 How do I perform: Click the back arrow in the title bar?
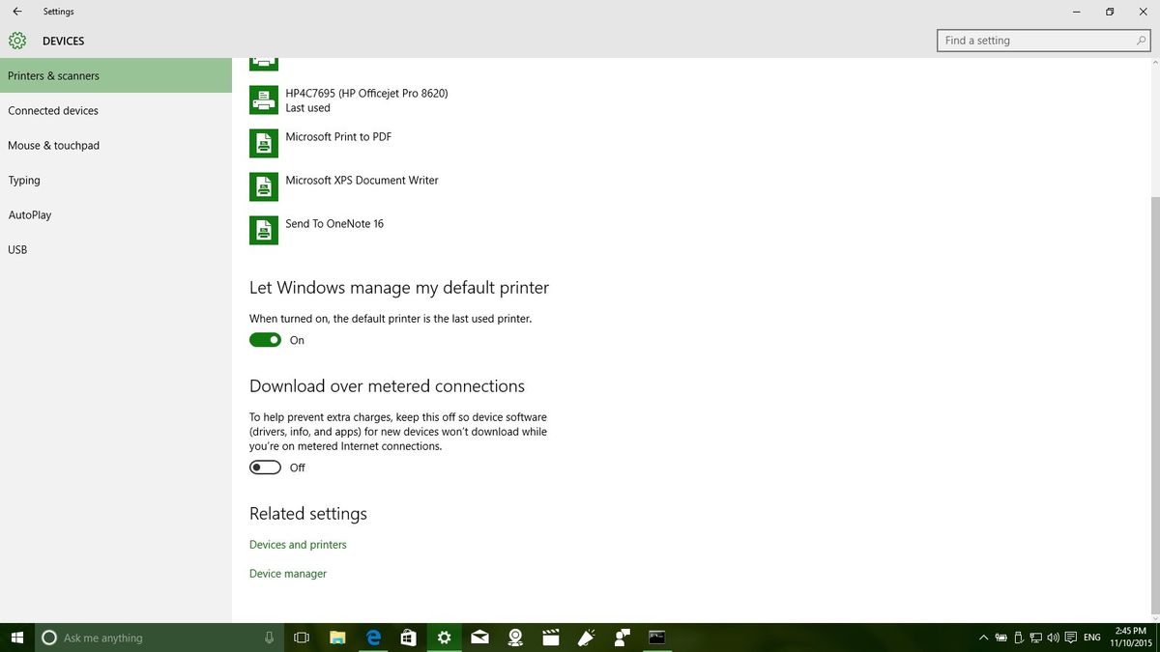(18, 12)
